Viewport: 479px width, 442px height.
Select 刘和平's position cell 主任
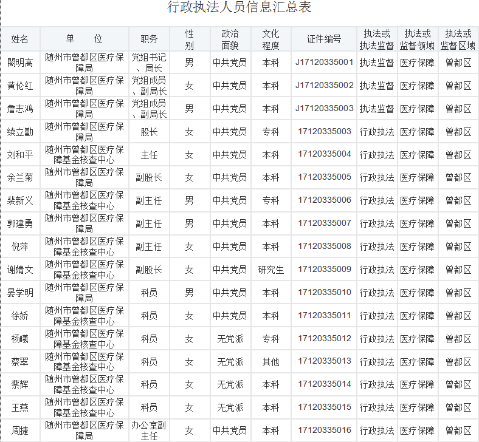pos(149,155)
